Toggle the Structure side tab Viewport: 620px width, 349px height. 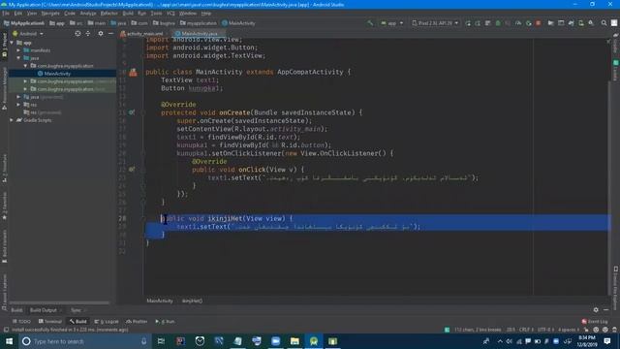(x=4, y=168)
